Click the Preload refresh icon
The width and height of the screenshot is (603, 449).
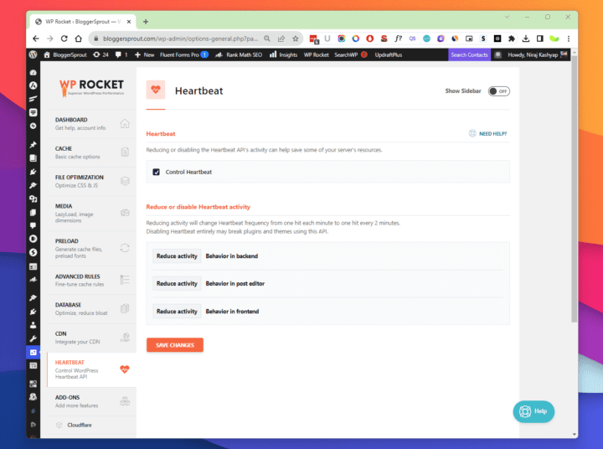pyautogui.click(x=125, y=248)
